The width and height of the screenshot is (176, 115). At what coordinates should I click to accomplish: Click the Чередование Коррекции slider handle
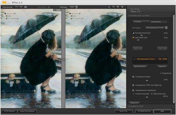pyautogui.click(x=147, y=97)
